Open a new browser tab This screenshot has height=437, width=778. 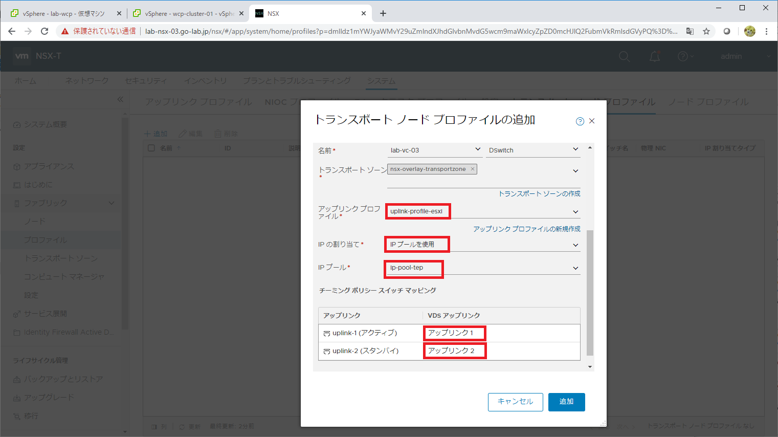tap(383, 13)
